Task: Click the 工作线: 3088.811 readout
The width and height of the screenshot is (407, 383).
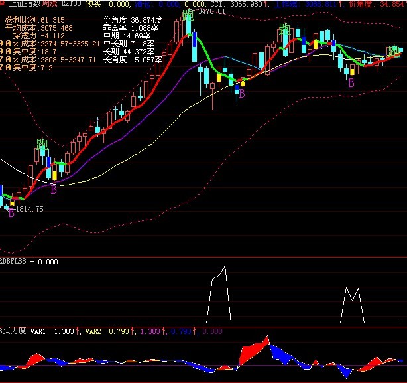Action: 308,4
